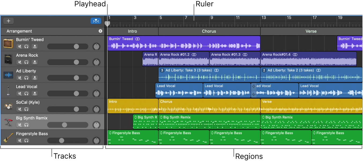Screen dimensions: 363x162
Task: Click the Arena Rock amplifier track icon
Action: pos(8,59)
